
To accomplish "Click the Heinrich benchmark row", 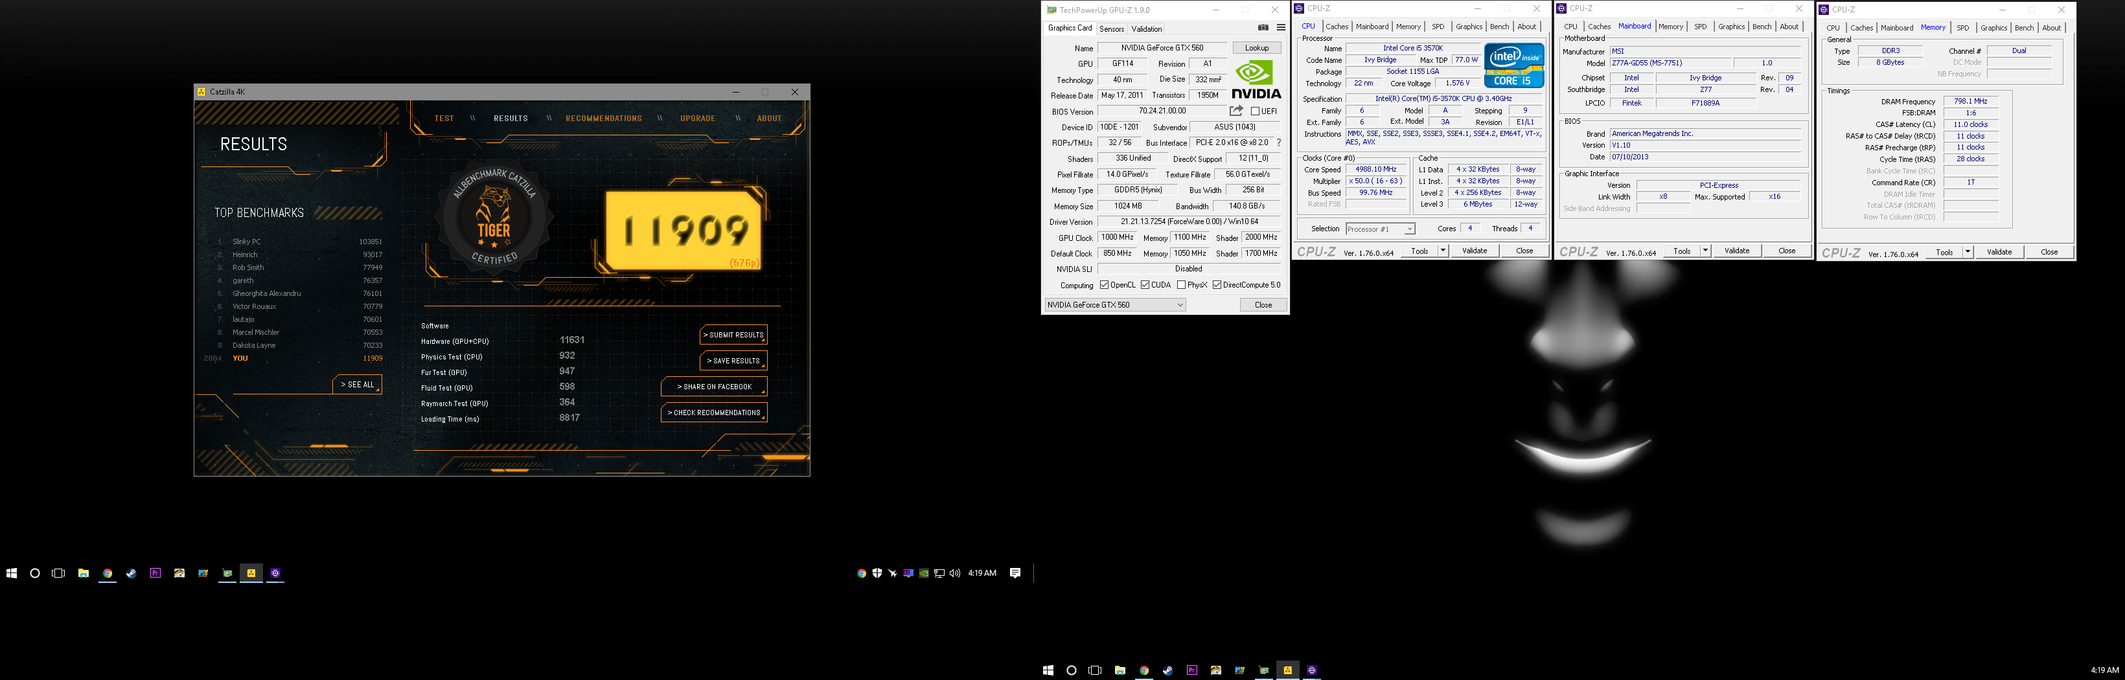I will click(x=299, y=255).
